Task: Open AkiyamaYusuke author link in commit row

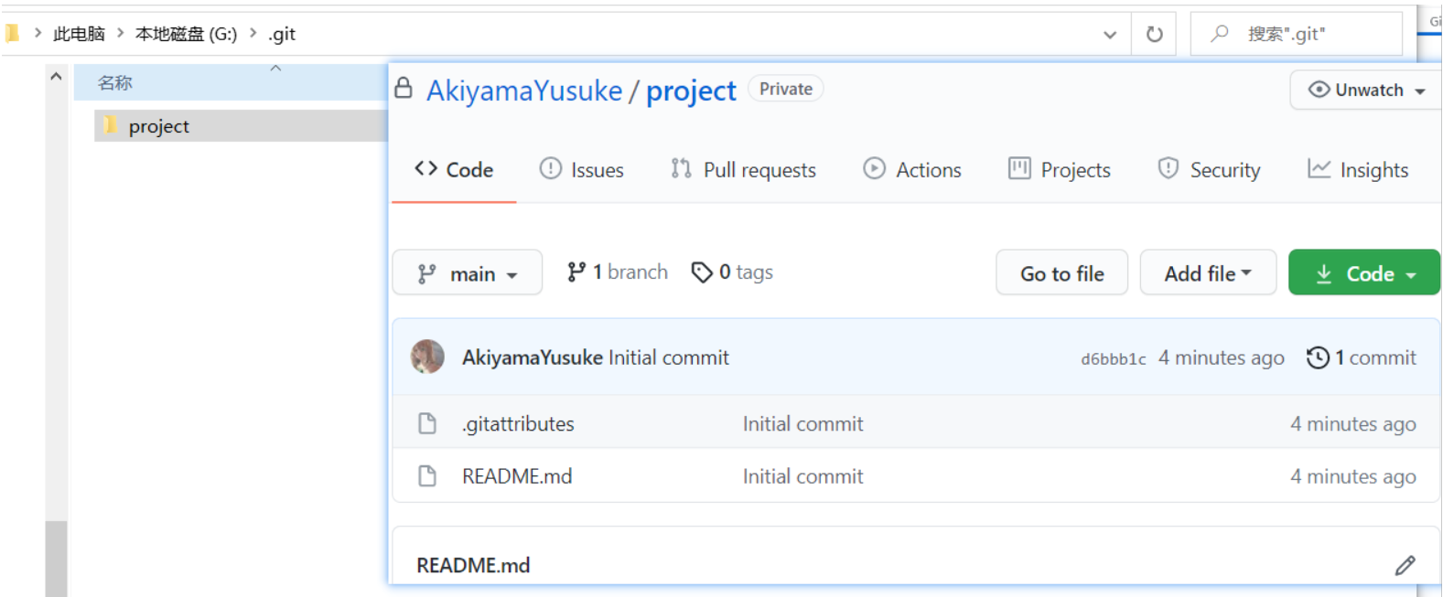Action: tap(533, 357)
